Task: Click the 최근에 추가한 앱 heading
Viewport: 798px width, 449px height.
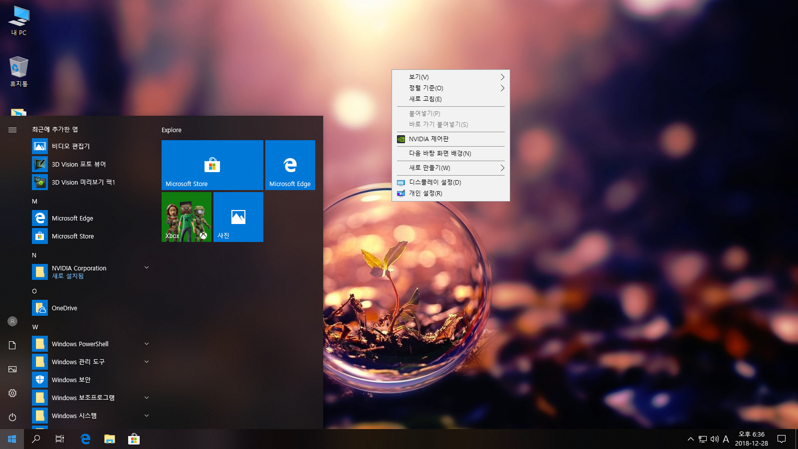Action: (55, 129)
